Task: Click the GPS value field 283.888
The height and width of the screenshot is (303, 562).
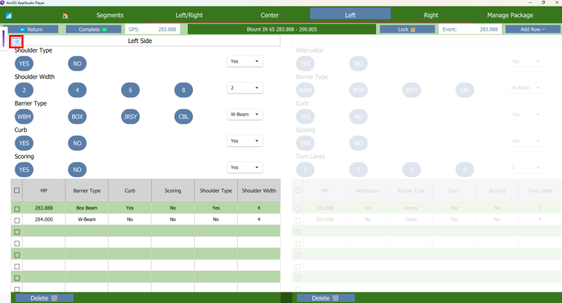Action: (x=168, y=30)
